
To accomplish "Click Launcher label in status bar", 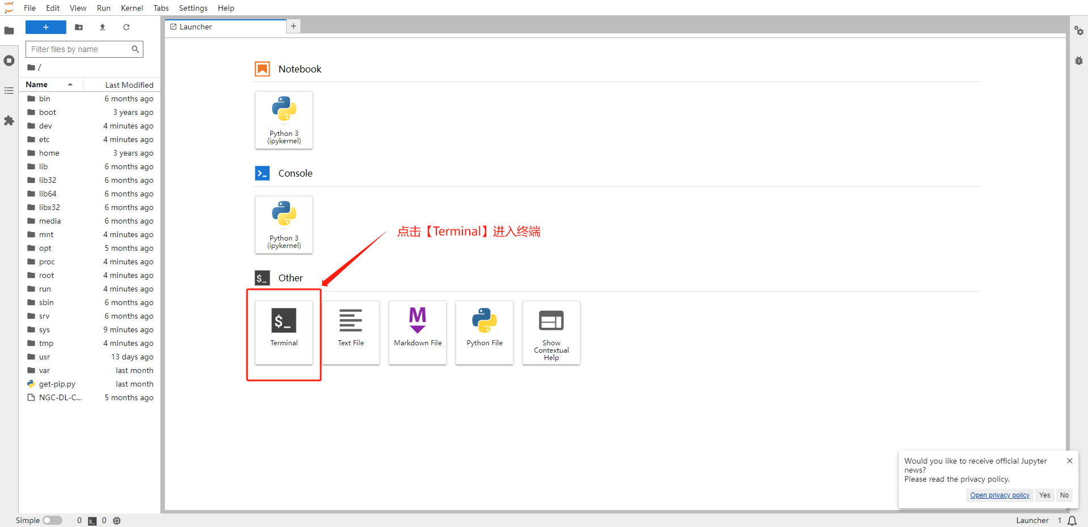I will [1032, 520].
